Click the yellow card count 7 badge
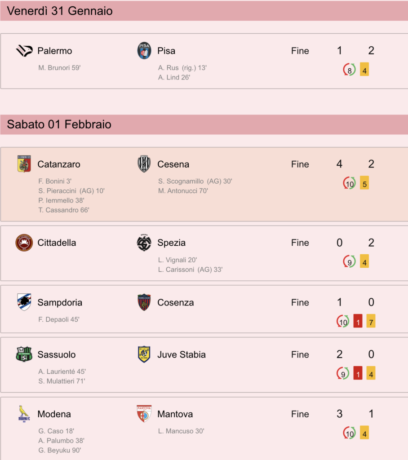 tap(371, 321)
